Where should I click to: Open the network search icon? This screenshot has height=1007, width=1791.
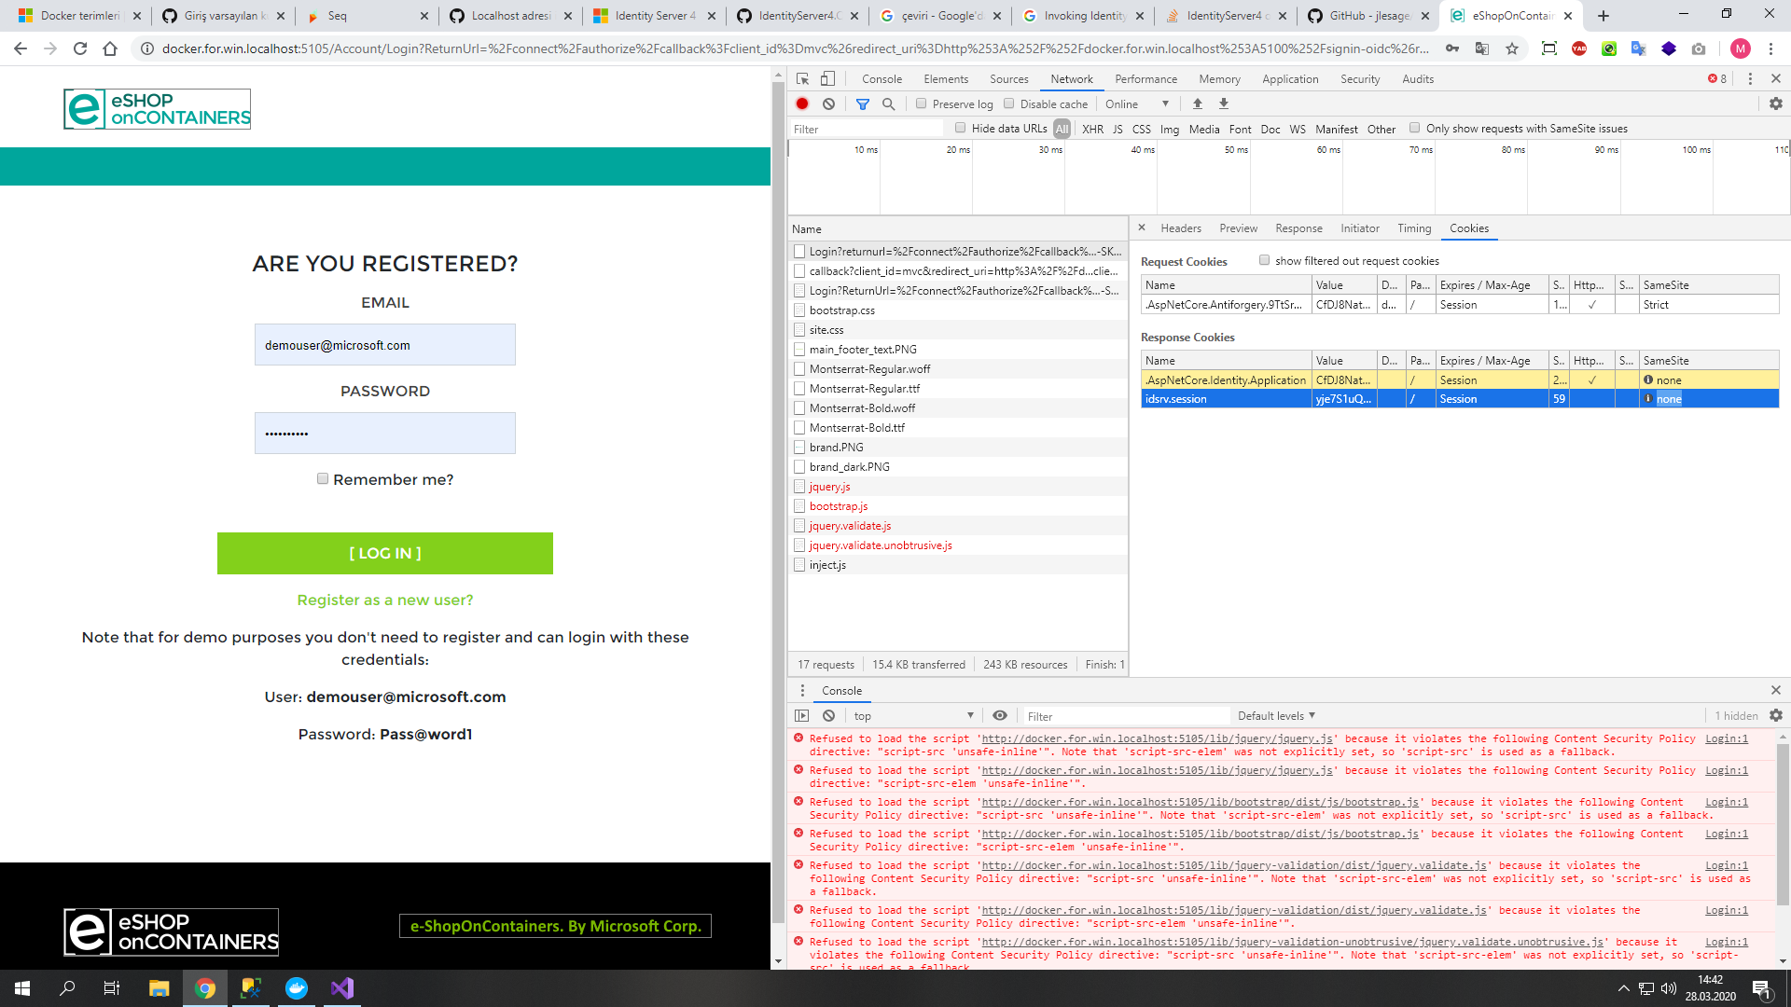pyautogui.click(x=888, y=103)
